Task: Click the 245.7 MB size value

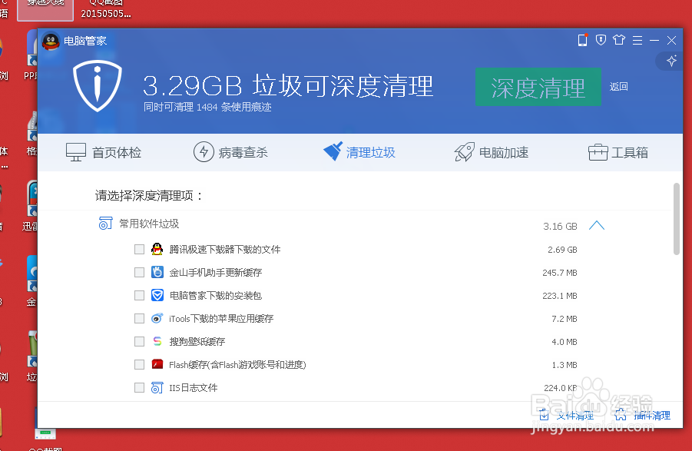Action: pos(560,273)
